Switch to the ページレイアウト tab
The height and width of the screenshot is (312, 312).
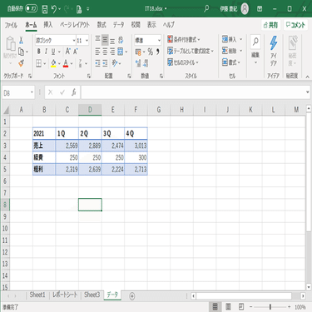coord(75,25)
